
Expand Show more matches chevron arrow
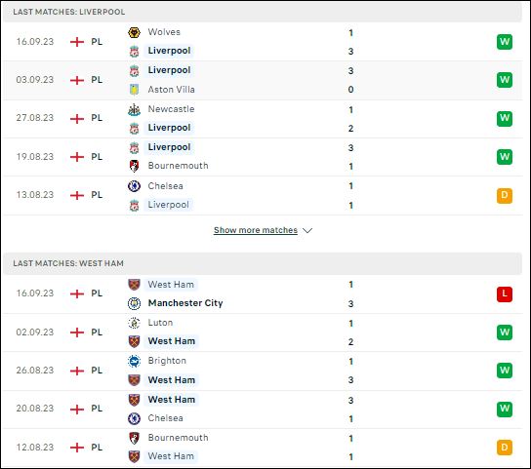point(307,230)
